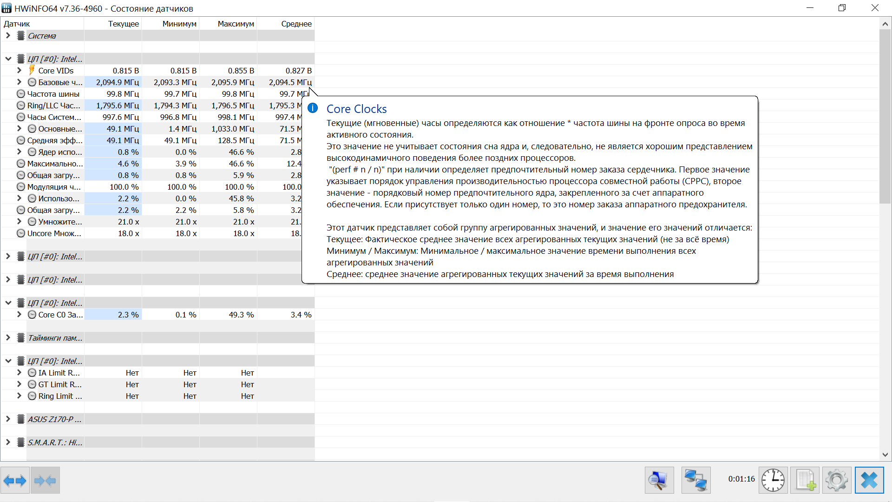
Task: Reset elapsed time with the clock icon
Action: pos(773,480)
